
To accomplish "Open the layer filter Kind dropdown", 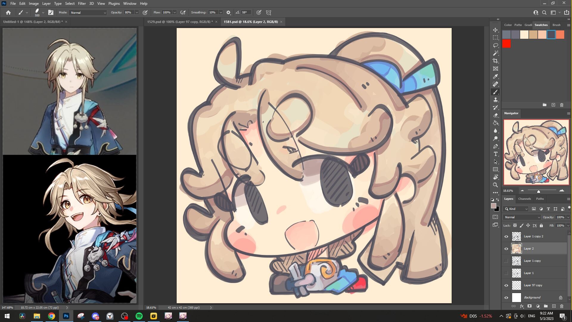I will pos(516,209).
